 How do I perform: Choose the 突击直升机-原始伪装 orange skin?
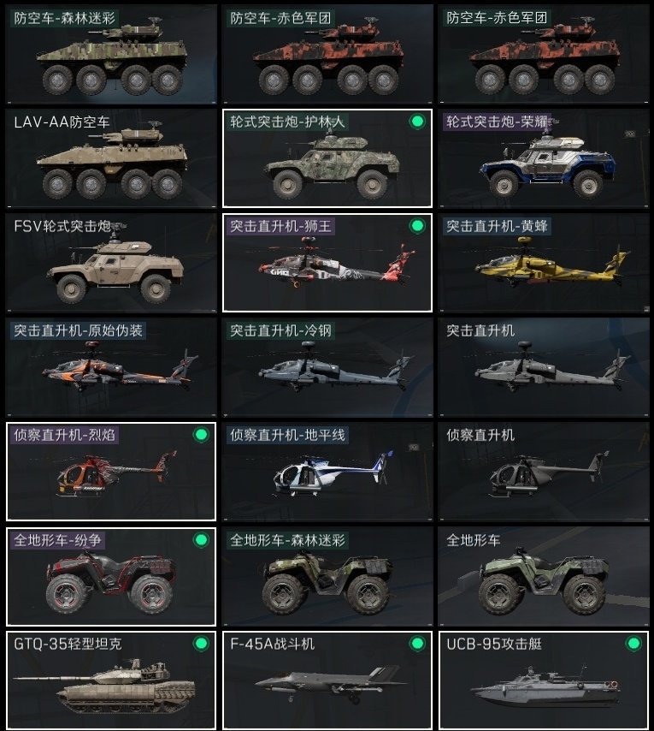(111, 367)
